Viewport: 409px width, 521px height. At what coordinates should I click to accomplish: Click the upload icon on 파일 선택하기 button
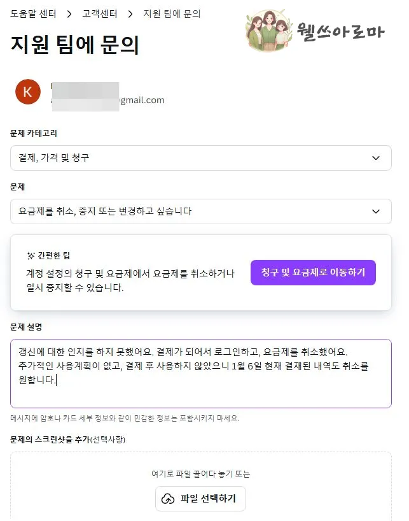point(169,499)
